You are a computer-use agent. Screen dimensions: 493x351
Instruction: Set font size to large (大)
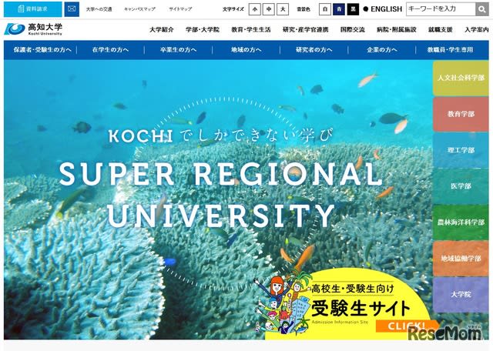283,9
